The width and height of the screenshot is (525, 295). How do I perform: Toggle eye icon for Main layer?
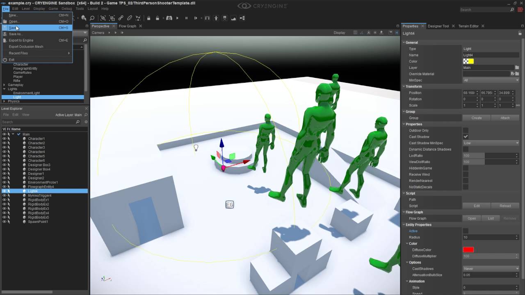pos(4,134)
